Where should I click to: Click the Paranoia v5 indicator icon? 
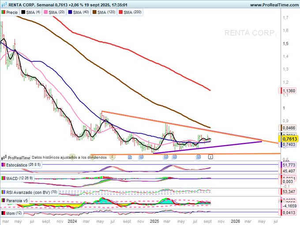click(4, 200)
